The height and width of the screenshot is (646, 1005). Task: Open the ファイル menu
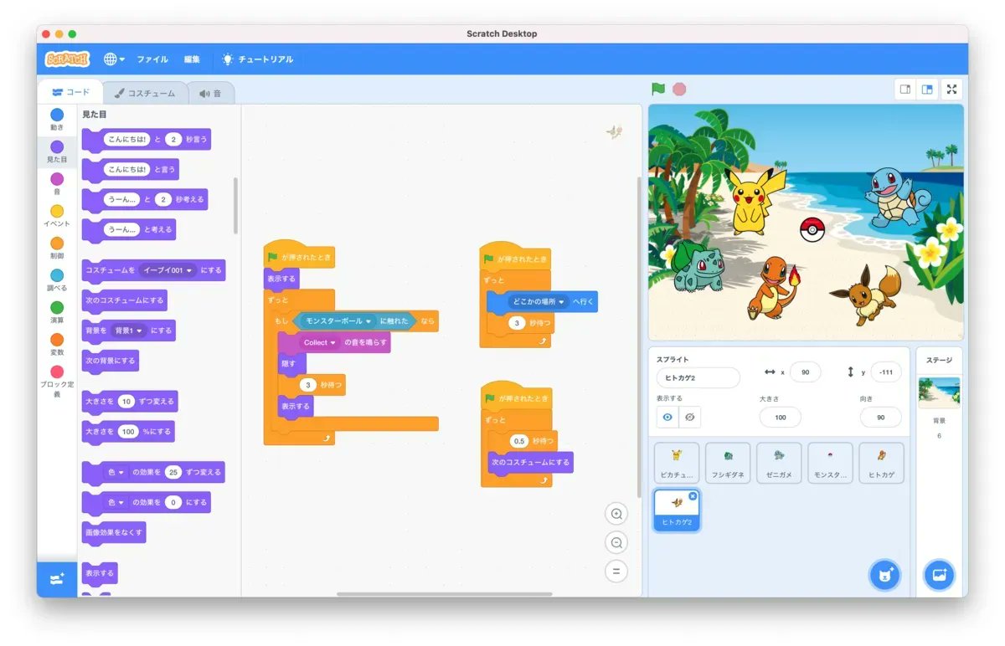point(152,59)
